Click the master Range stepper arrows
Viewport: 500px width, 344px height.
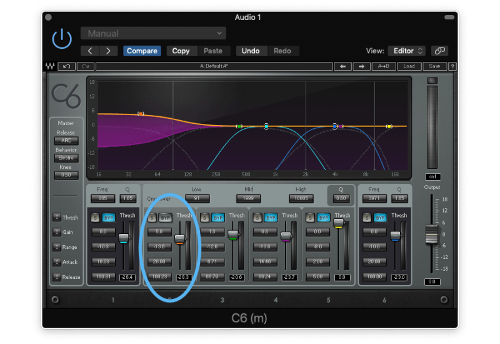[57, 246]
